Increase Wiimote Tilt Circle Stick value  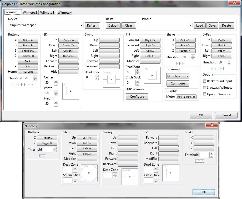[x=137, y=81]
